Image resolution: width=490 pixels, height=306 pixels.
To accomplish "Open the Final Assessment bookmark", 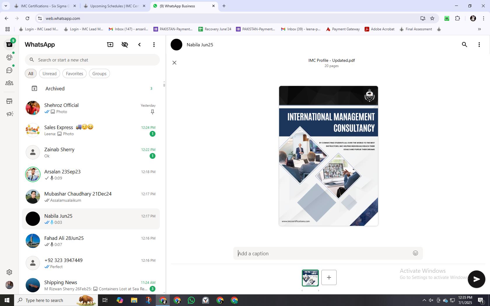I will coord(416,29).
